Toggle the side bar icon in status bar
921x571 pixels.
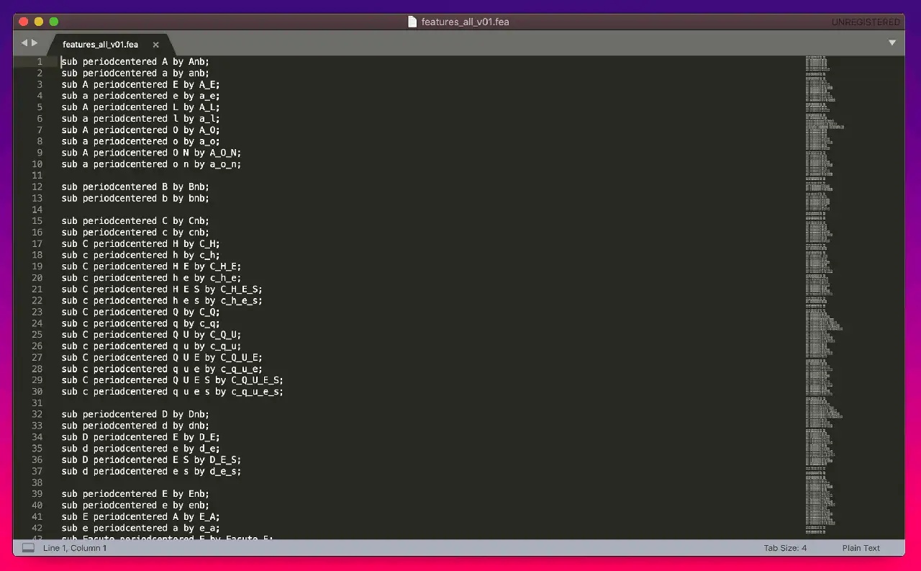pyautogui.click(x=28, y=548)
